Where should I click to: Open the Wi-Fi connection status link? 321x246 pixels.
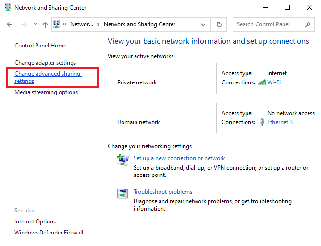click(x=274, y=82)
